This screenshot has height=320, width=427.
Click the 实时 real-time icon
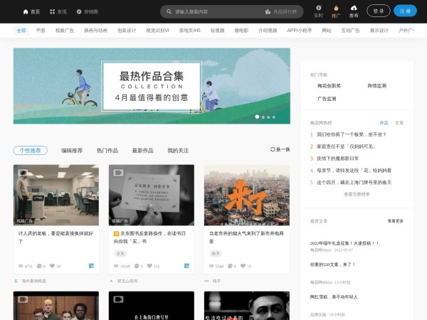click(318, 8)
